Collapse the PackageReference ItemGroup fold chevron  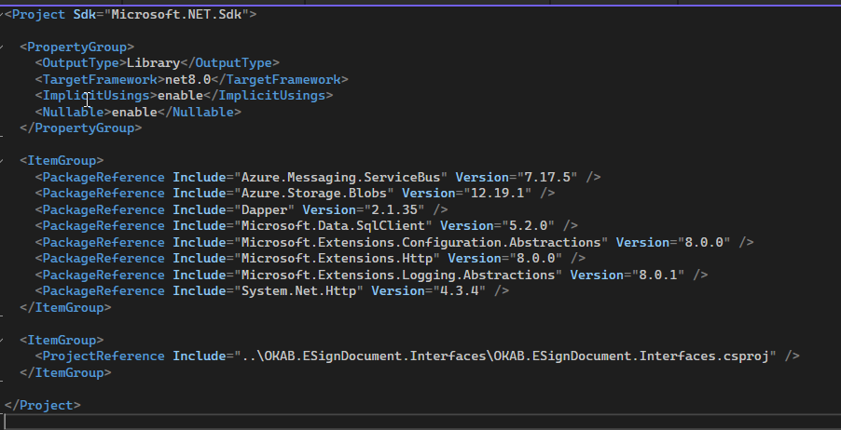point(2,161)
